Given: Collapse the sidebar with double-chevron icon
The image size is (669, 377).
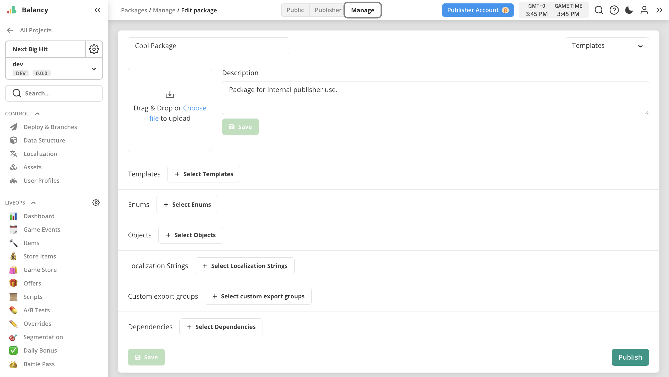Looking at the screenshot, I should (97, 10).
